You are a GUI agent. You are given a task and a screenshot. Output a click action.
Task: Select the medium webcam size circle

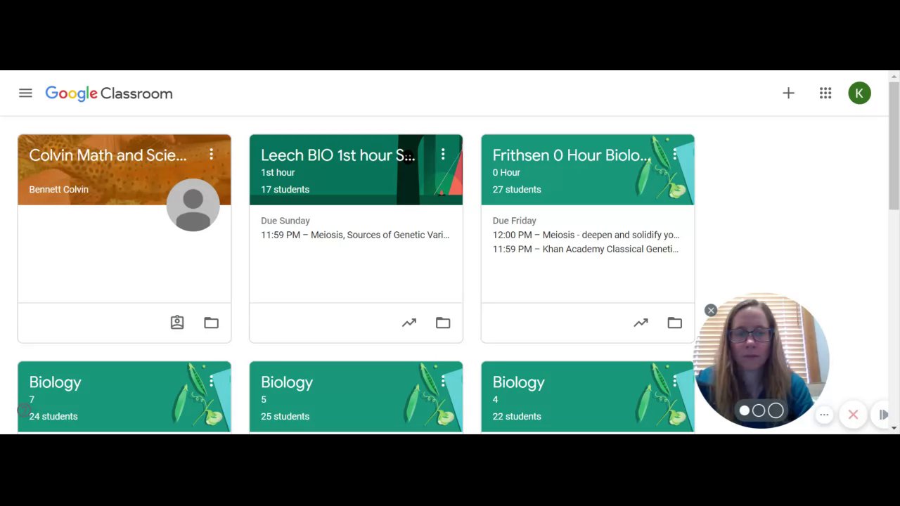(x=759, y=410)
